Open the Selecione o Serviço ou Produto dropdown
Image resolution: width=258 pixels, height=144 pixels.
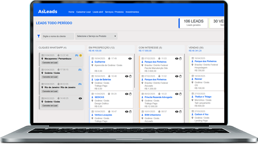pos(97,36)
